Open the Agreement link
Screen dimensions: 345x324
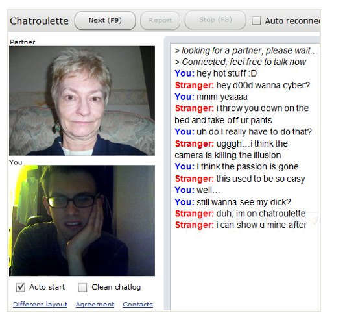coord(95,304)
